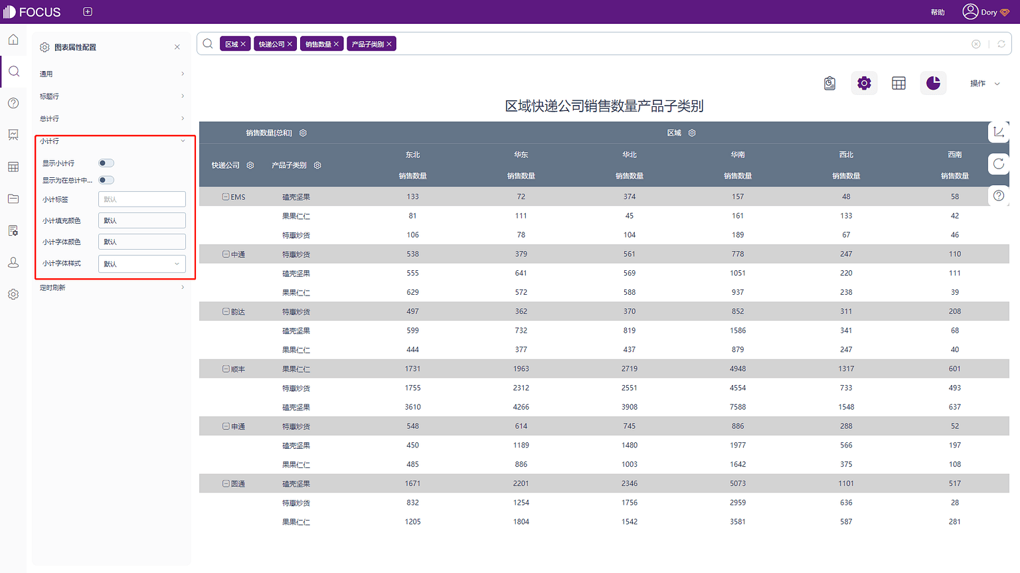Open the data table icon in sidebar

click(13, 167)
